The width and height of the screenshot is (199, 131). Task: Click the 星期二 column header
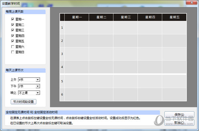click(x=101, y=17)
